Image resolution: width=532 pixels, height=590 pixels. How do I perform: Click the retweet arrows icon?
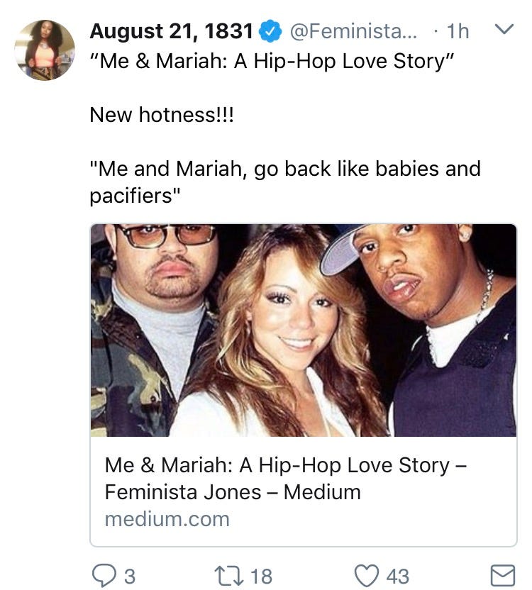(x=235, y=575)
